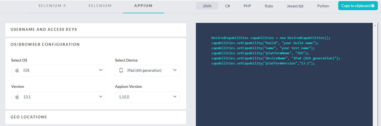Choose C# as code language
This screenshot has height=126, width=381.
(x=227, y=6)
